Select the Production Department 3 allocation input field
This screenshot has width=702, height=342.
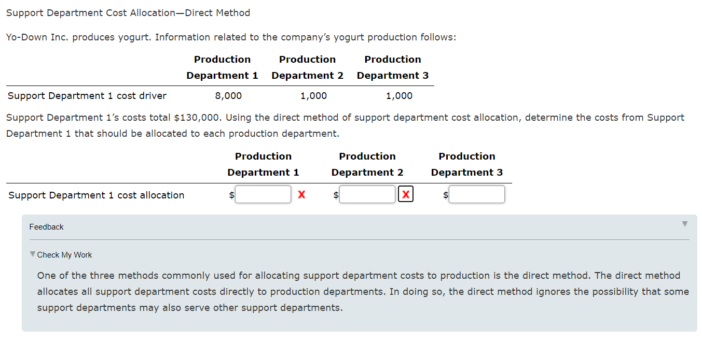coord(477,194)
